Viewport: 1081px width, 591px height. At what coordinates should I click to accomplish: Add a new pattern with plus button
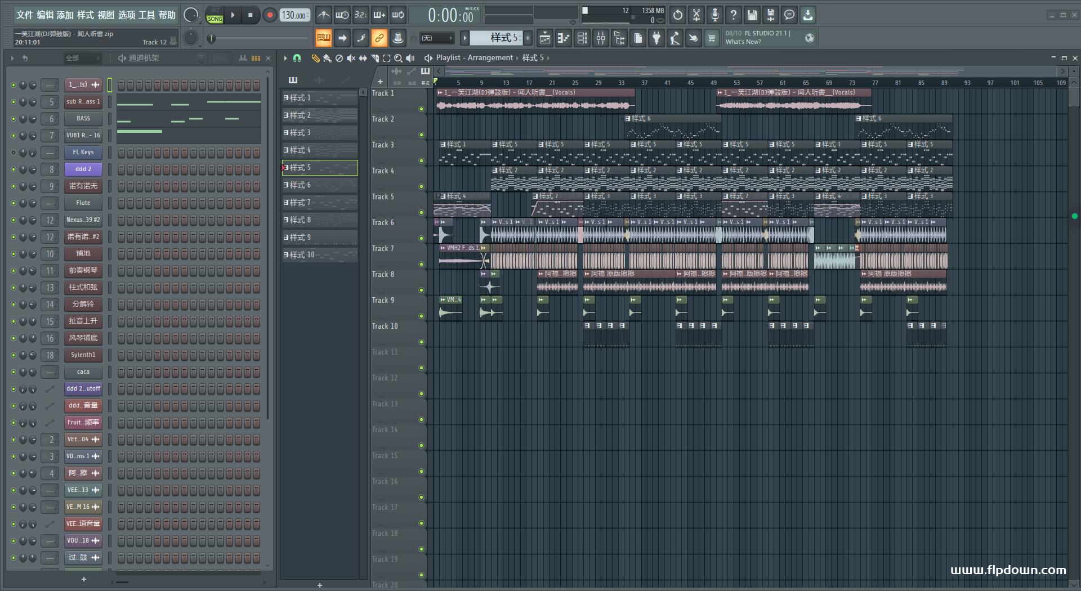pyautogui.click(x=528, y=38)
